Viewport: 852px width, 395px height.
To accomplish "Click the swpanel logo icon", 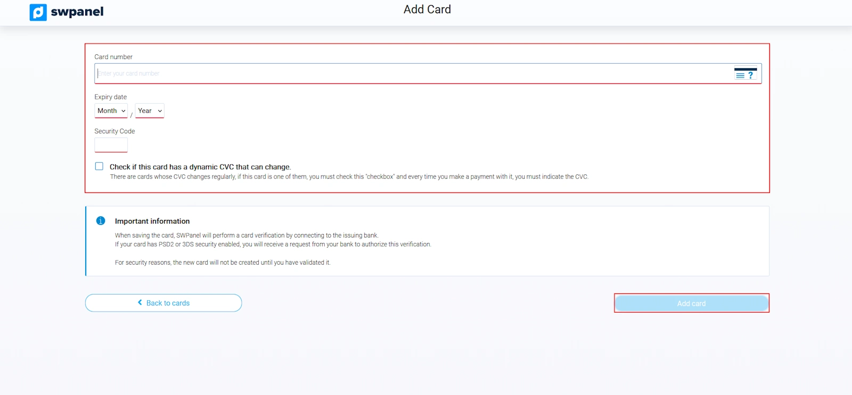I will pos(38,12).
